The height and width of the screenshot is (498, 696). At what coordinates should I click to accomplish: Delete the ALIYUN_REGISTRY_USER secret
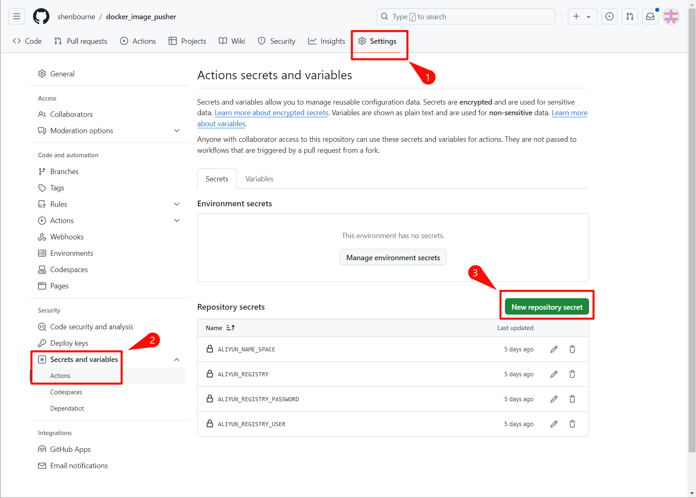tap(572, 424)
